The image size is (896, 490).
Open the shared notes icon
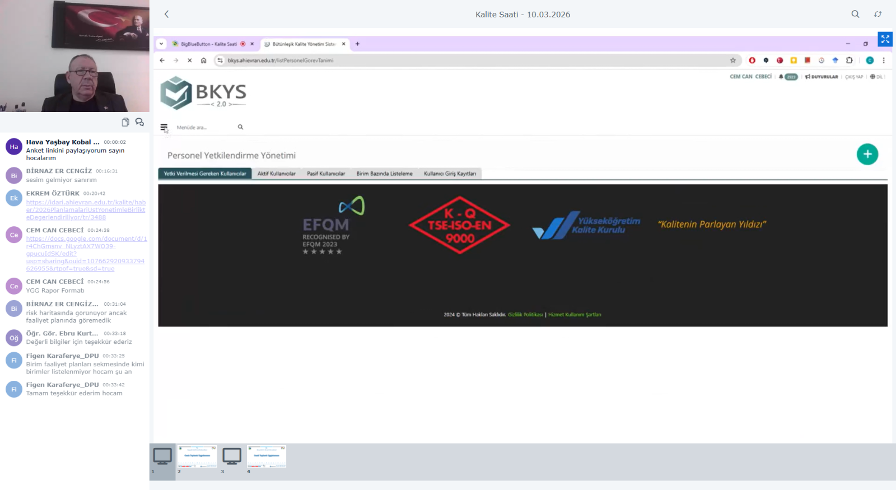click(x=125, y=122)
